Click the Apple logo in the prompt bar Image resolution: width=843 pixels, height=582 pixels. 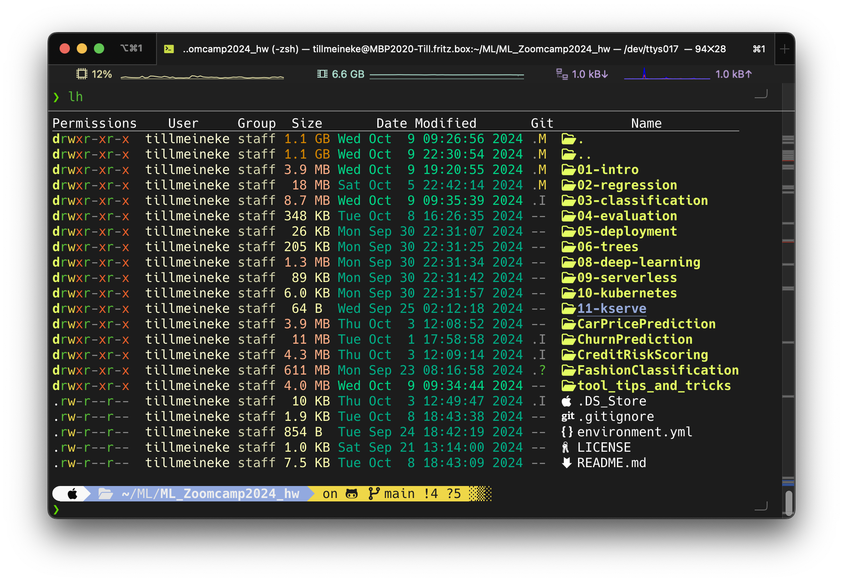coord(72,494)
